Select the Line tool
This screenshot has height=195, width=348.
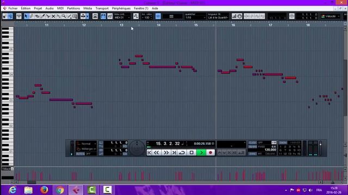[69, 16]
